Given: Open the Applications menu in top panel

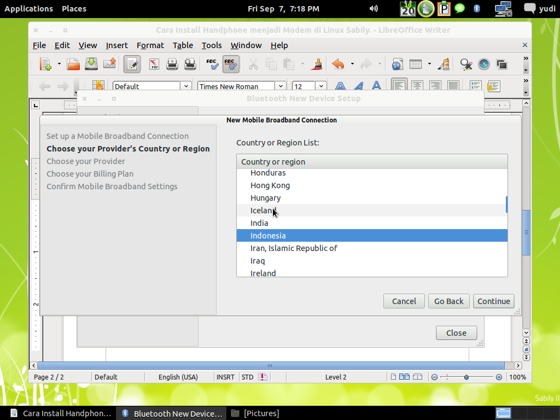Looking at the screenshot, I should tap(28, 9).
